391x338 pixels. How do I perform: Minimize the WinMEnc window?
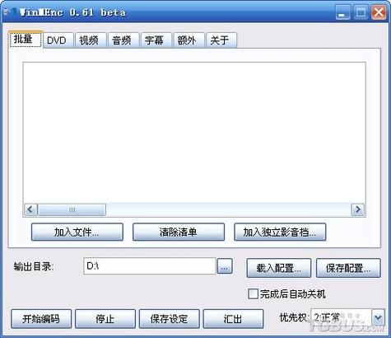342,12
